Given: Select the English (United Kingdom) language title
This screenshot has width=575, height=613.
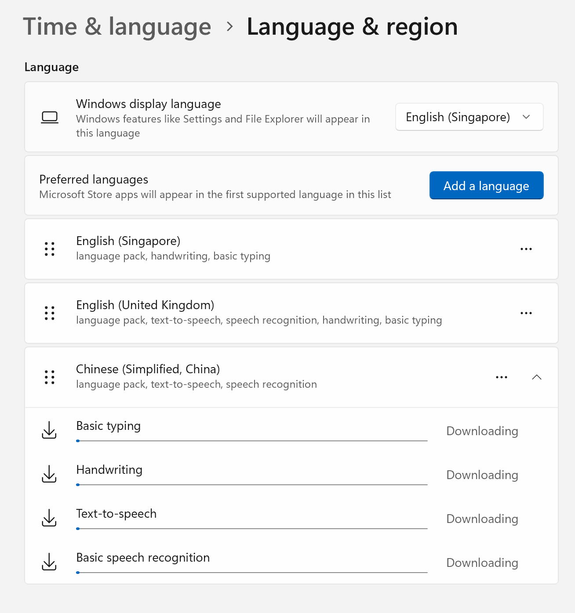Looking at the screenshot, I should [145, 305].
